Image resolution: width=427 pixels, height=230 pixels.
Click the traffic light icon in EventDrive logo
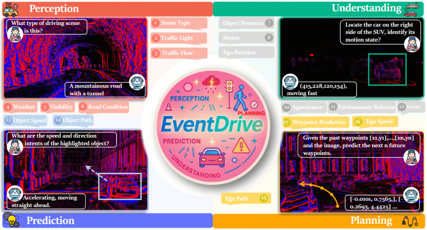coord(229,90)
